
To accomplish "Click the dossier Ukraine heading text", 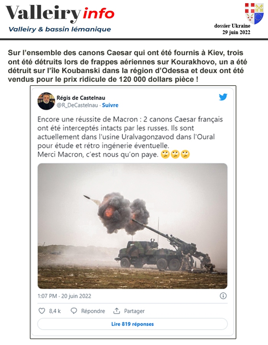I will pos(232,26).
